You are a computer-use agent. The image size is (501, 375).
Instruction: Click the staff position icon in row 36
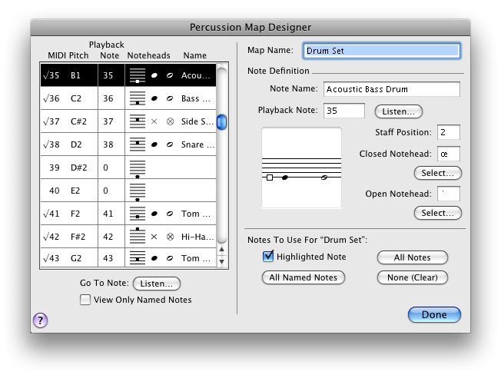(x=138, y=98)
